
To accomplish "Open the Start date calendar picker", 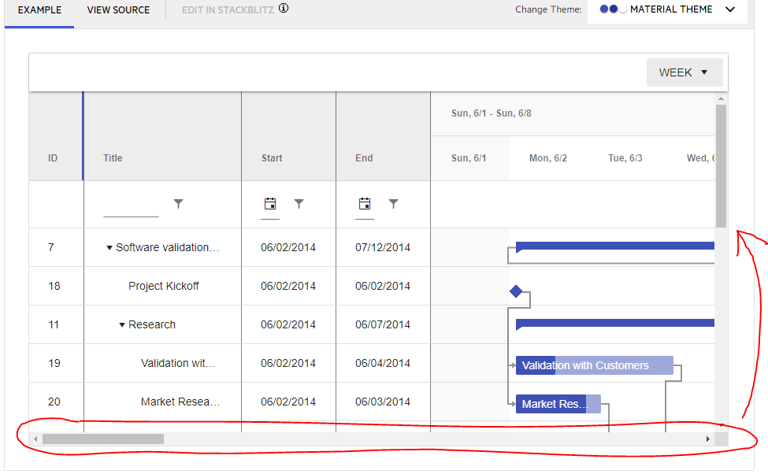I will coord(270,203).
